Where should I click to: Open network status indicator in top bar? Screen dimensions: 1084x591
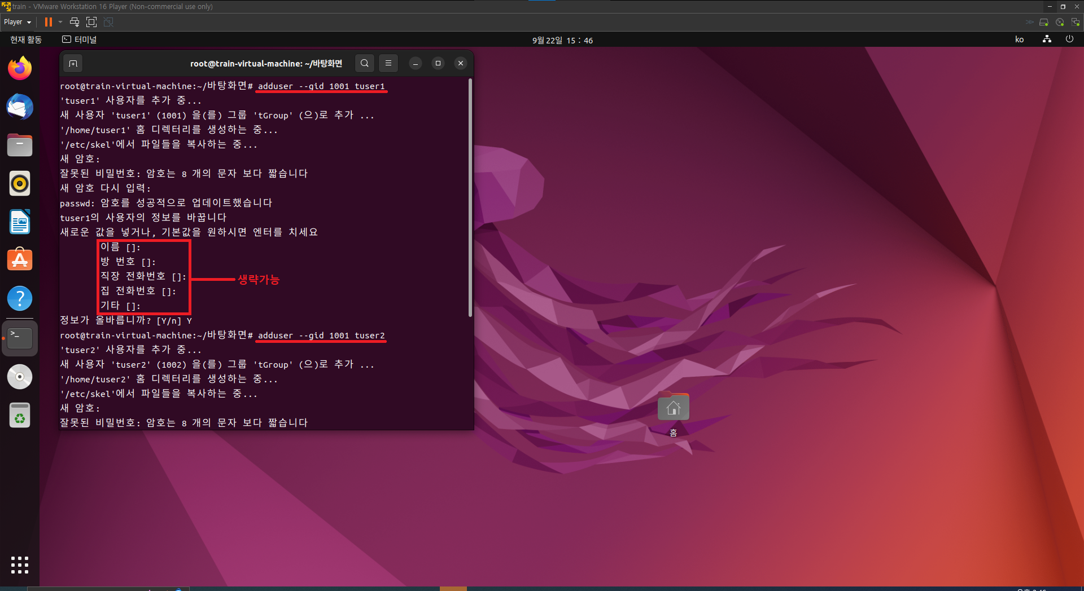pos(1047,39)
